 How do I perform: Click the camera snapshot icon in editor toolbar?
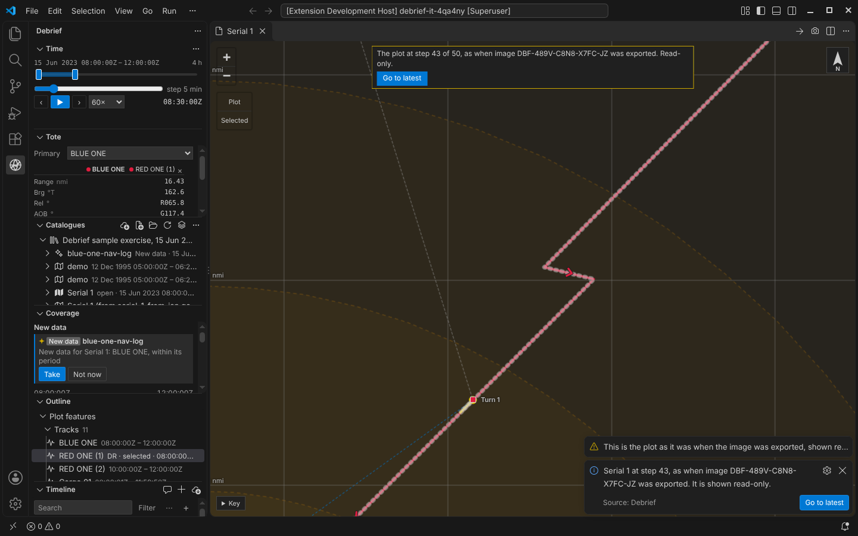815,31
